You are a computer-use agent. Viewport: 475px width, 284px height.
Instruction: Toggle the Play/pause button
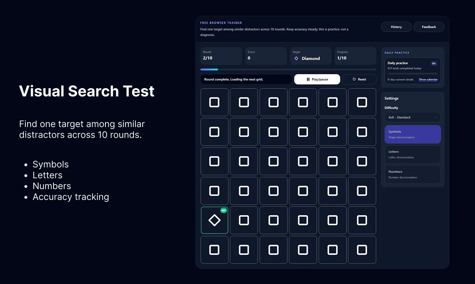click(x=317, y=79)
